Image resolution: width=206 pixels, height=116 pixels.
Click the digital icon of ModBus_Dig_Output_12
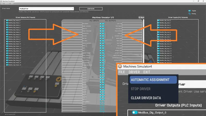click(7, 48)
